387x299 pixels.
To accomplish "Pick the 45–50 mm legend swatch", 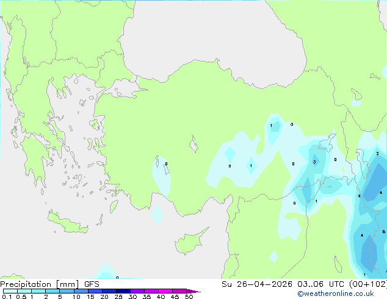I will click(179, 291).
